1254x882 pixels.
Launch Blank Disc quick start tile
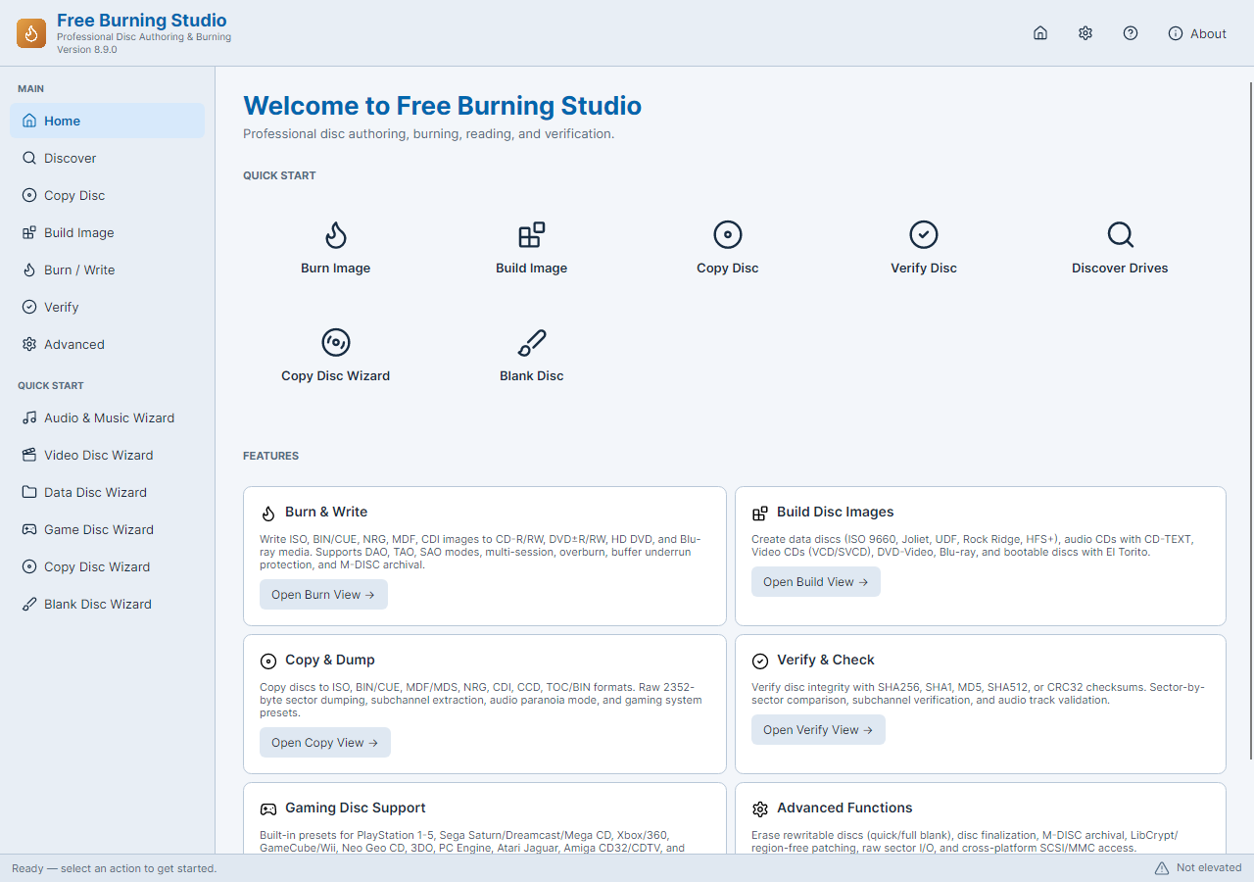532,357
